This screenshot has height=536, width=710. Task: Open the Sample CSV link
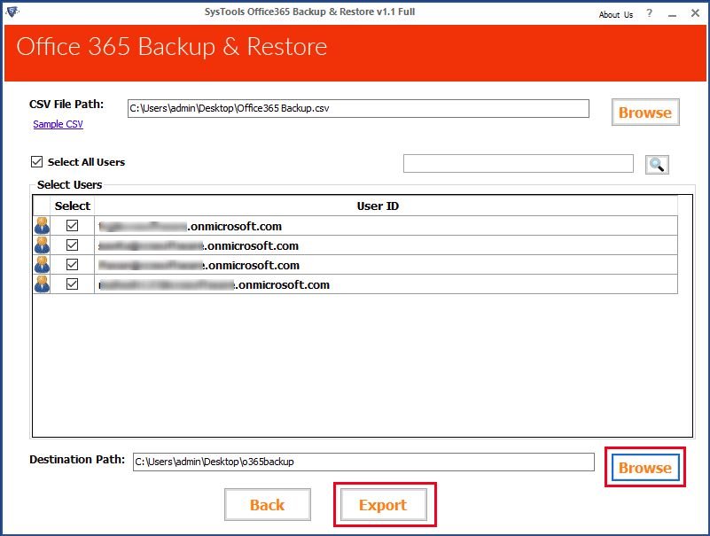click(x=58, y=124)
